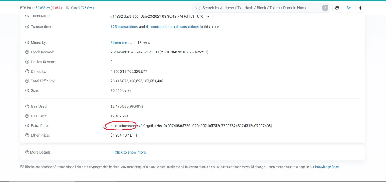This screenshot has width=386, height=182.
Task: Click the slash shortcut key badge in search
Action: (325, 8)
